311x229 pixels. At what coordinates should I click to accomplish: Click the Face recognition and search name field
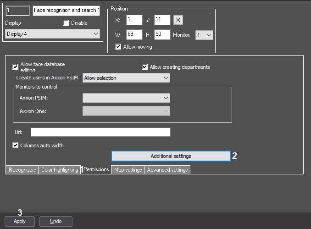66,11
